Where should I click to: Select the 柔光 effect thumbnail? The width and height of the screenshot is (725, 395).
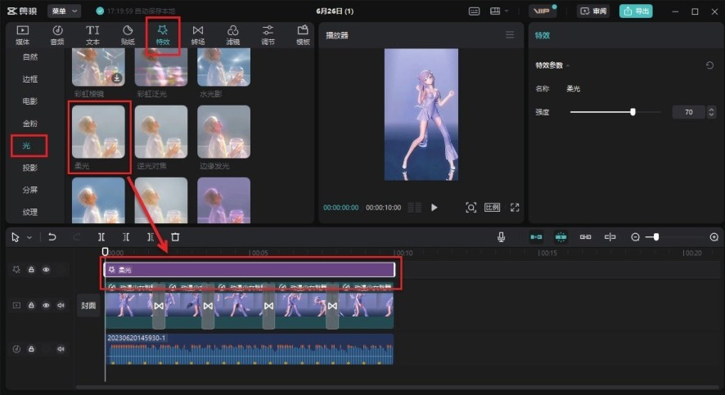pos(98,132)
